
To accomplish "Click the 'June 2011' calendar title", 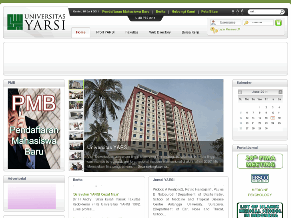I will tap(260, 92).
